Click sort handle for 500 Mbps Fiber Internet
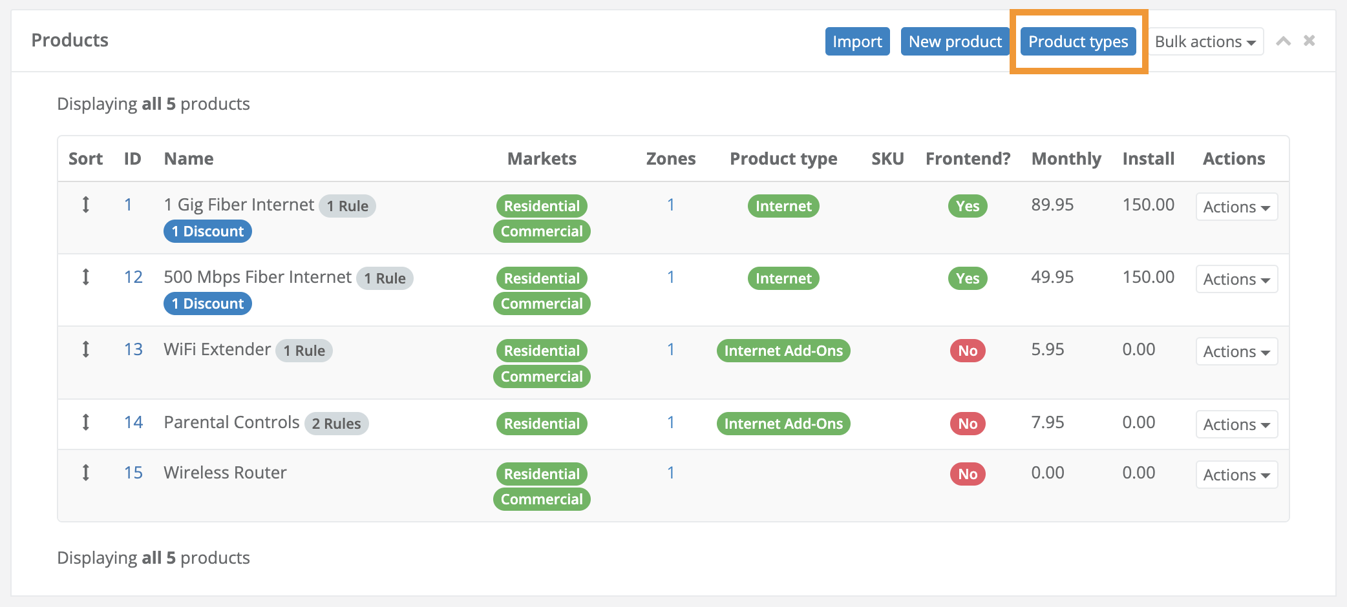 (x=85, y=278)
